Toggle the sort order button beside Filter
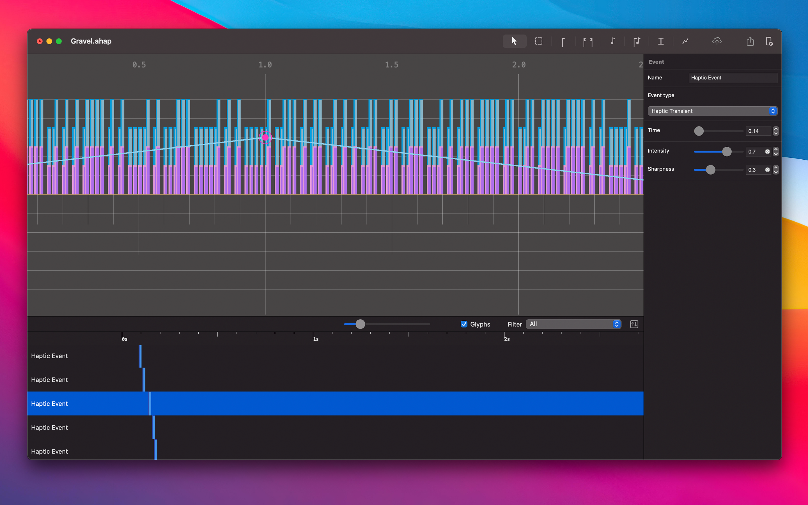The image size is (808, 505). pyautogui.click(x=634, y=324)
